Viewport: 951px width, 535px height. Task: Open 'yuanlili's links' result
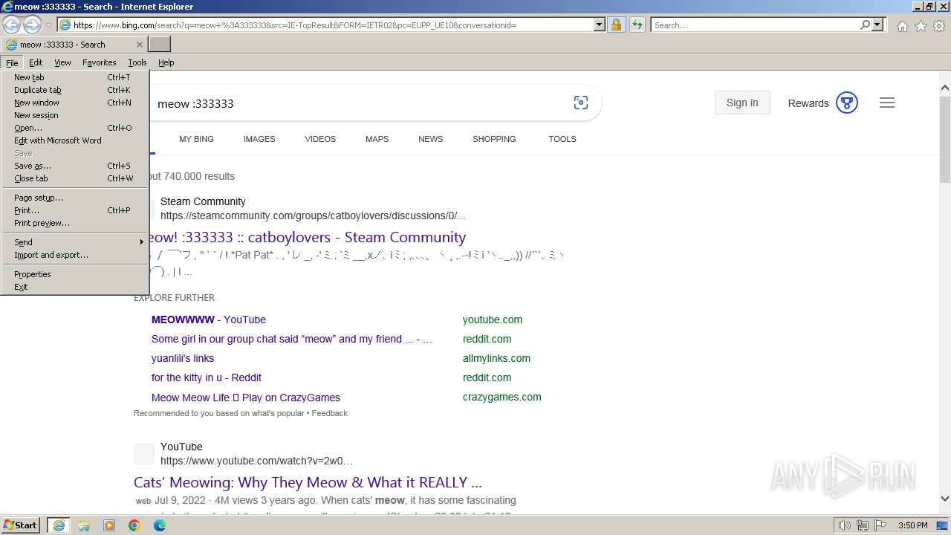(x=183, y=358)
